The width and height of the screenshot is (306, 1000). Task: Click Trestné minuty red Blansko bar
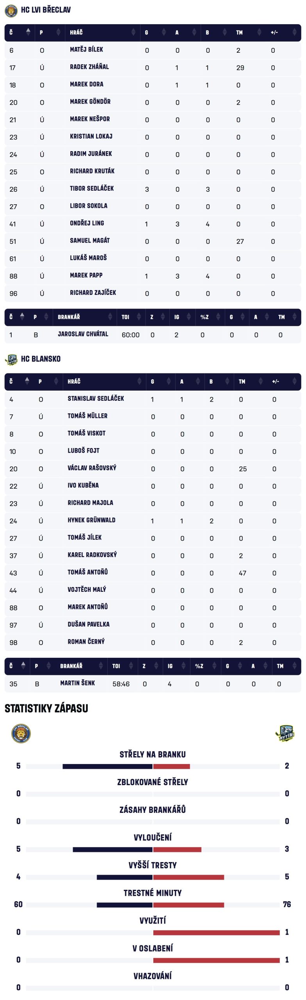(x=189, y=905)
